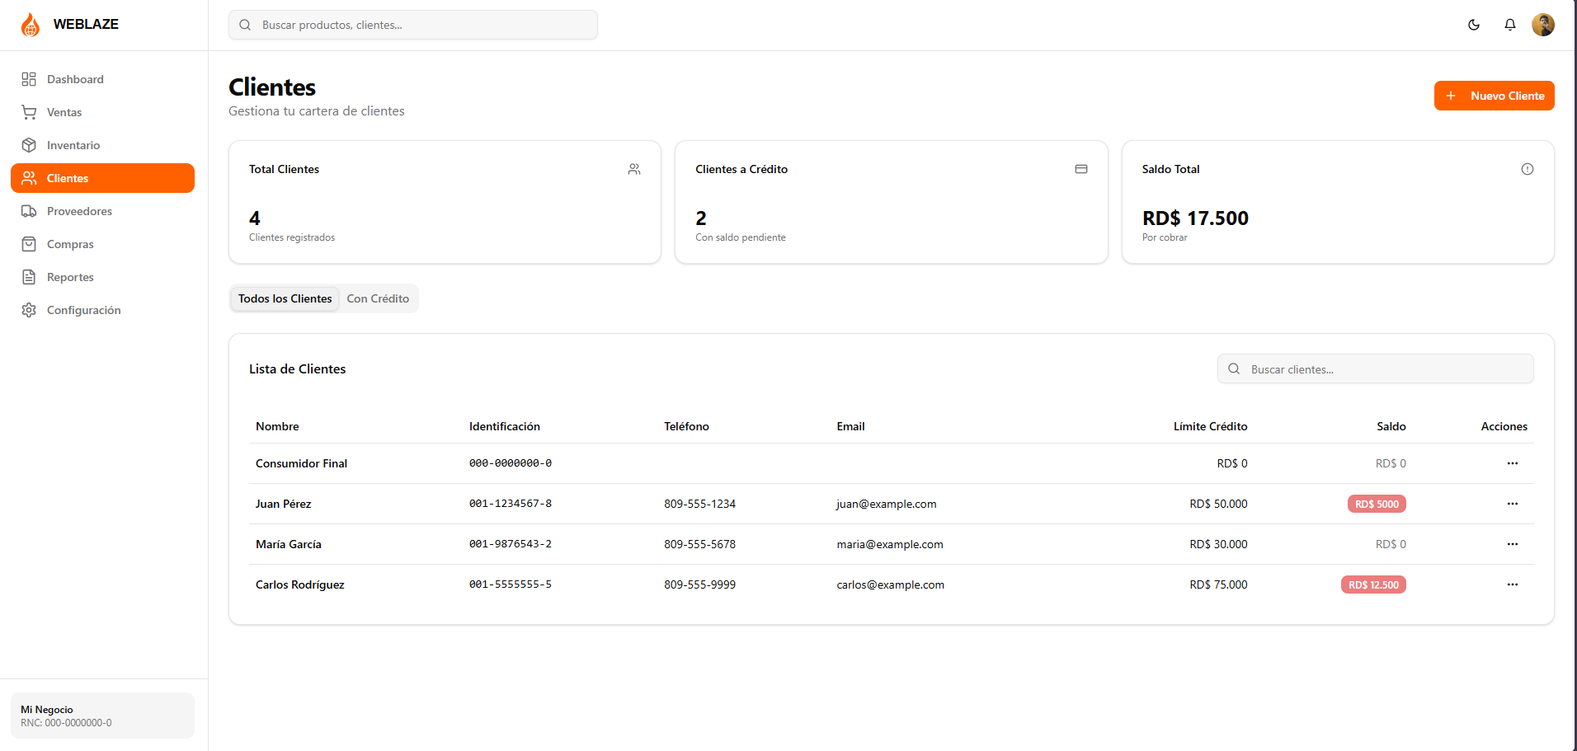Click the Nuevo Cliente button
This screenshot has height=751, width=1577.
1494,96
